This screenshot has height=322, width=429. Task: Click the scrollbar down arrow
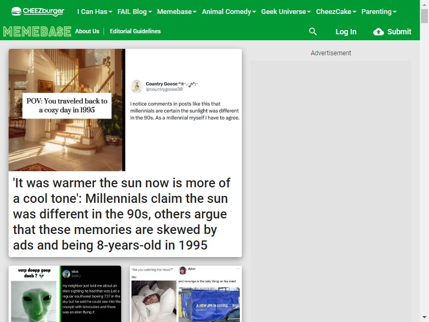pyautogui.click(x=424, y=318)
